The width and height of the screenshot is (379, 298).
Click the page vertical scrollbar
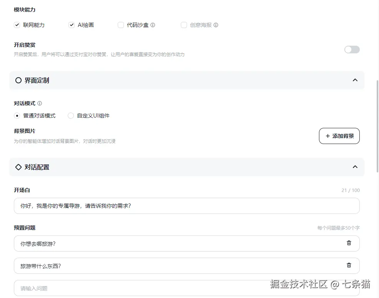[377, 126]
